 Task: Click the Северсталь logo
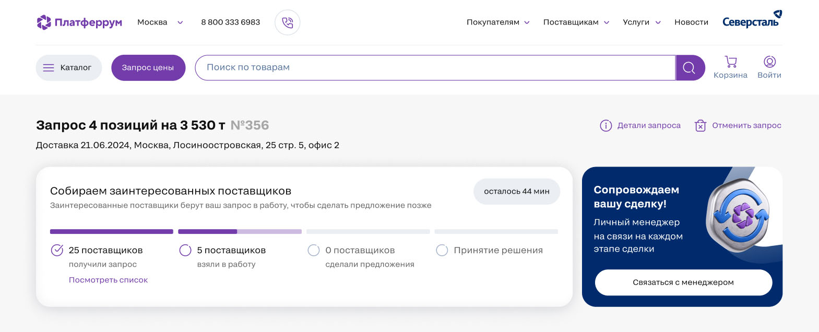[x=752, y=20]
